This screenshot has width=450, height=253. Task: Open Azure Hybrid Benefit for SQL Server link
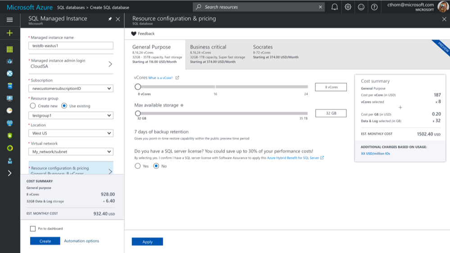293,158
